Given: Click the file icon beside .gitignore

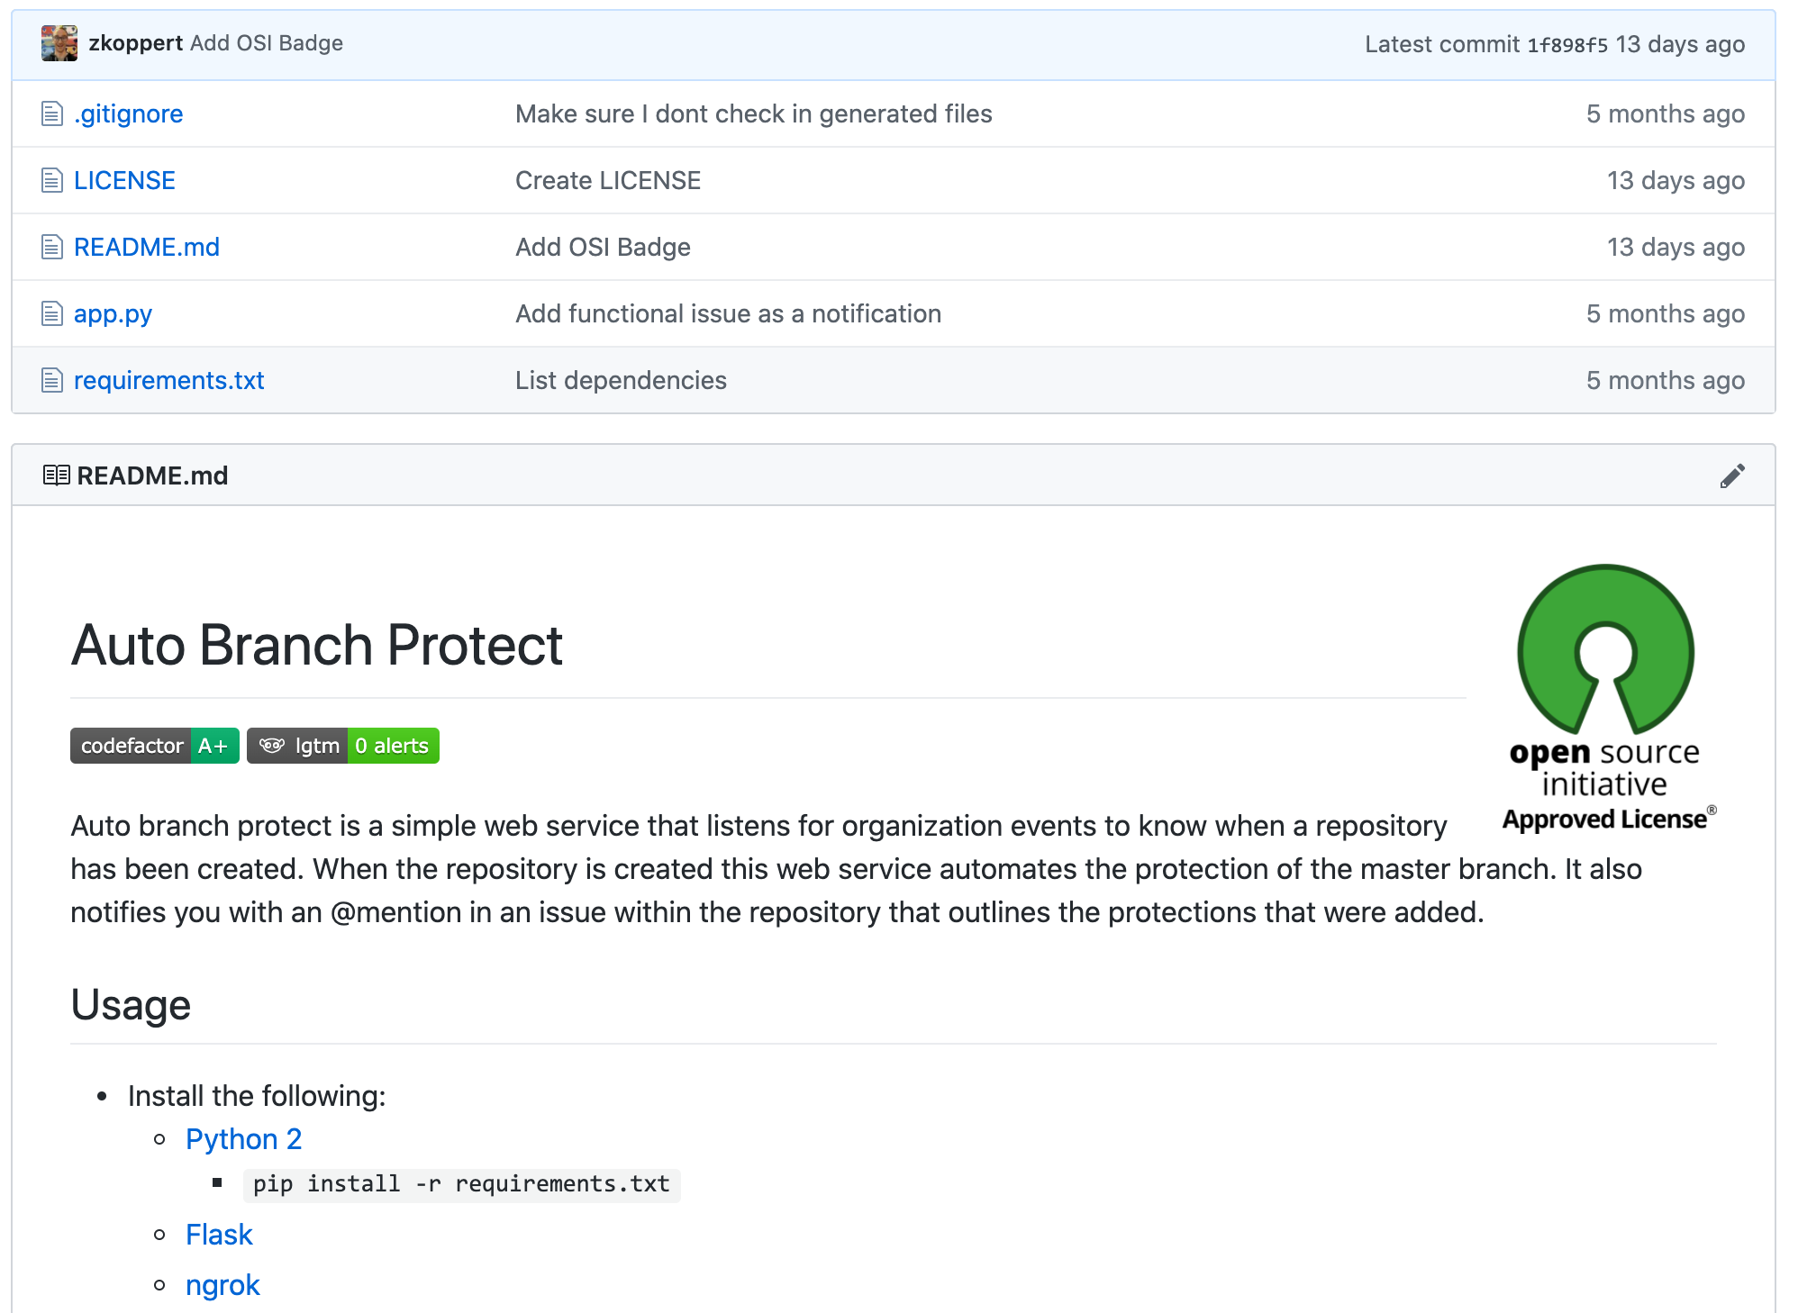Looking at the screenshot, I should [x=52, y=113].
